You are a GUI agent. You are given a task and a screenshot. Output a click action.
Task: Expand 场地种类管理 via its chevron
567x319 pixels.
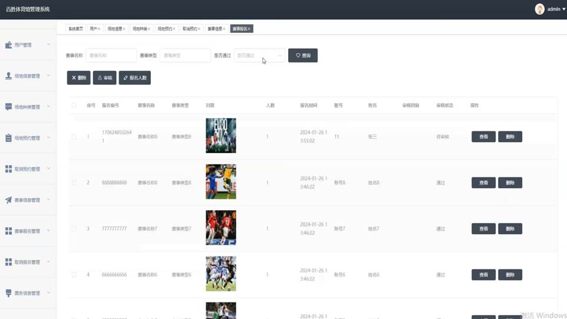pyautogui.click(x=48, y=107)
